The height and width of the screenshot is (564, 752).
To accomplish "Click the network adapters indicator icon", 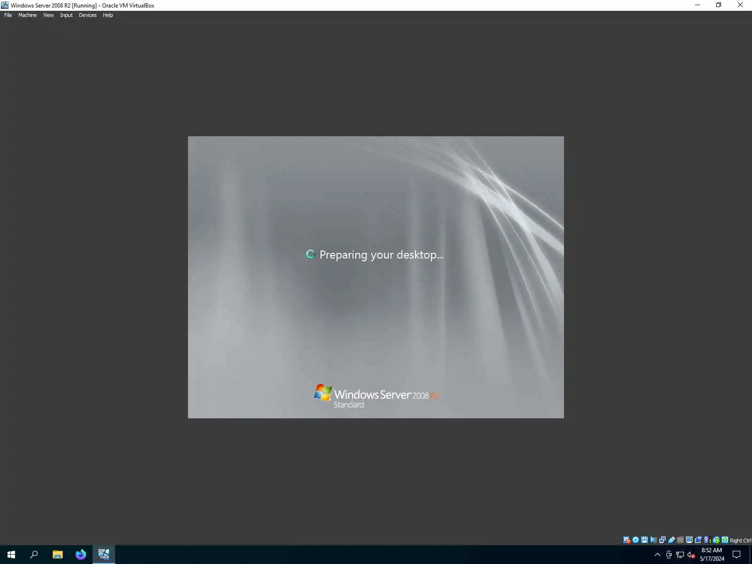I will (x=662, y=540).
